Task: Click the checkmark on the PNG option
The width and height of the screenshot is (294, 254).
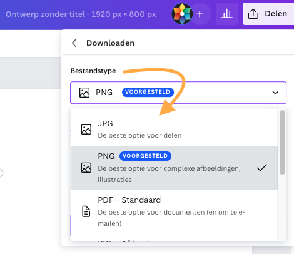Action: pos(262,168)
